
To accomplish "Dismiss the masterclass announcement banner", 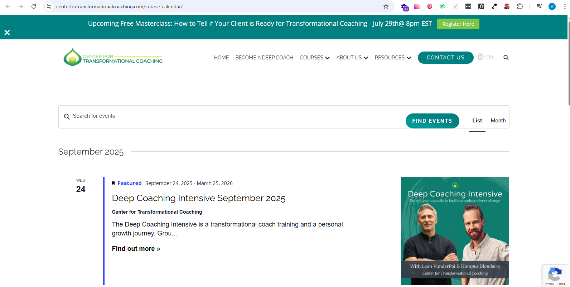I will (7, 33).
